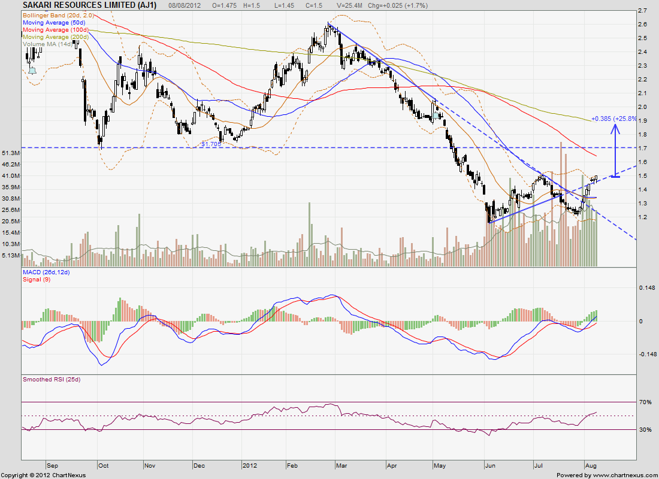Click the H=1.5 high value
The width and height of the screenshot is (659, 479).
point(252,5)
